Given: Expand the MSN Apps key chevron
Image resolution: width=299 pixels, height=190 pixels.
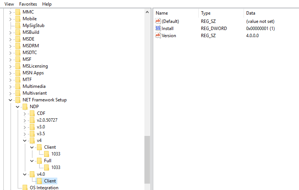Looking at the screenshot, I should pyautogui.click(x=10, y=73).
